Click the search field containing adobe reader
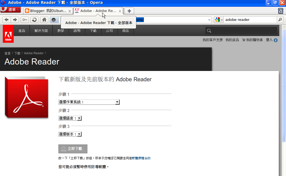 pyautogui.click(x=250, y=20)
